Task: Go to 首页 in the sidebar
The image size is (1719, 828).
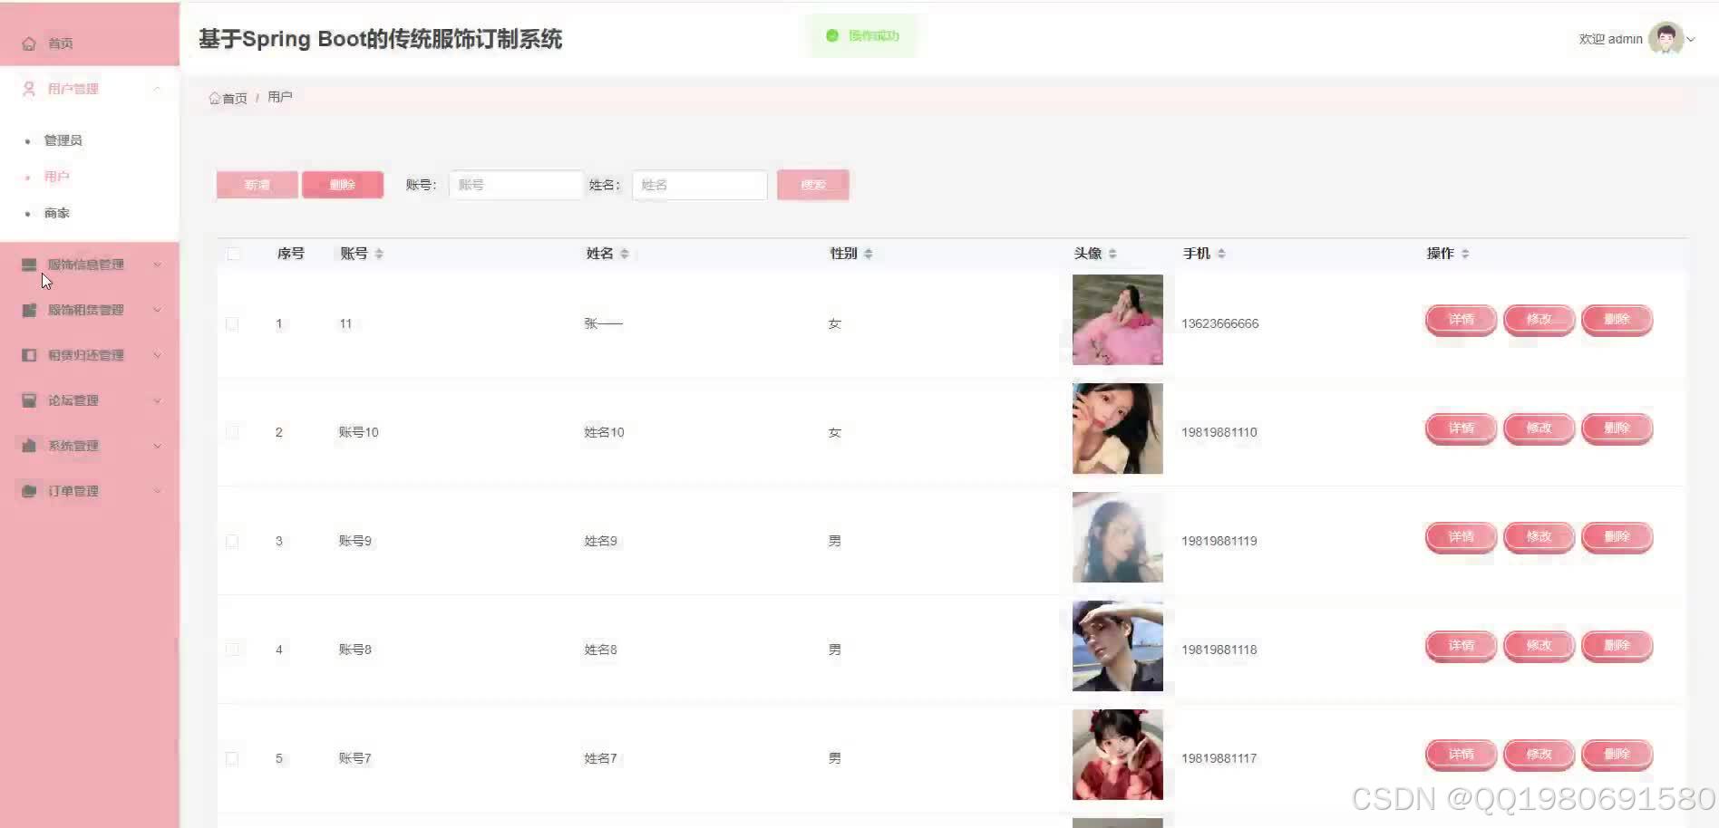Action: 60,43
